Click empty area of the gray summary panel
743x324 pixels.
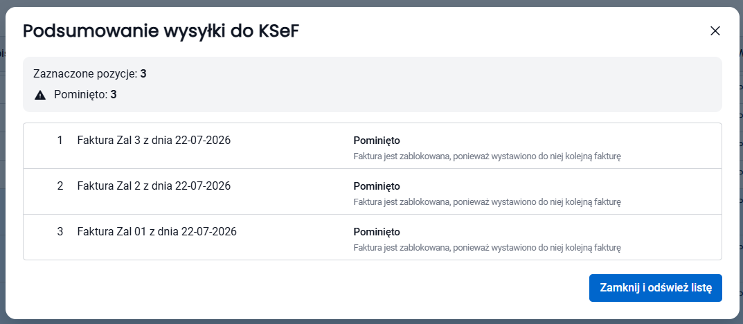pyautogui.click(x=427, y=85)
